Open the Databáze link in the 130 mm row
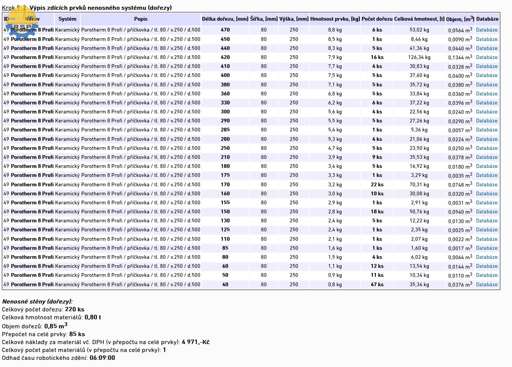 click(x=487, y=221)
